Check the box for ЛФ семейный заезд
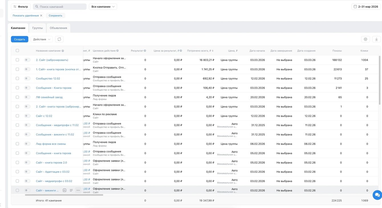382x208 pixels. pyautogui.click(x=17, y=97)
